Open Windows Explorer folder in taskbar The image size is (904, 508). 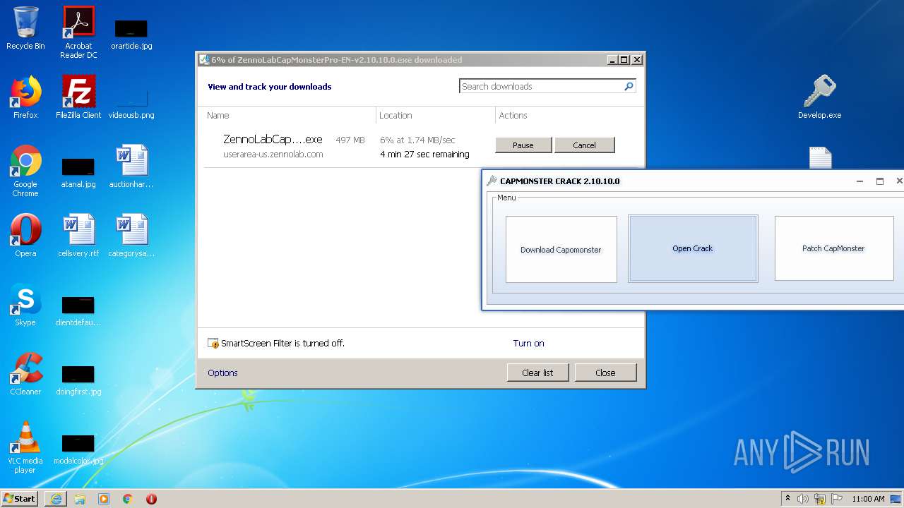80,499
